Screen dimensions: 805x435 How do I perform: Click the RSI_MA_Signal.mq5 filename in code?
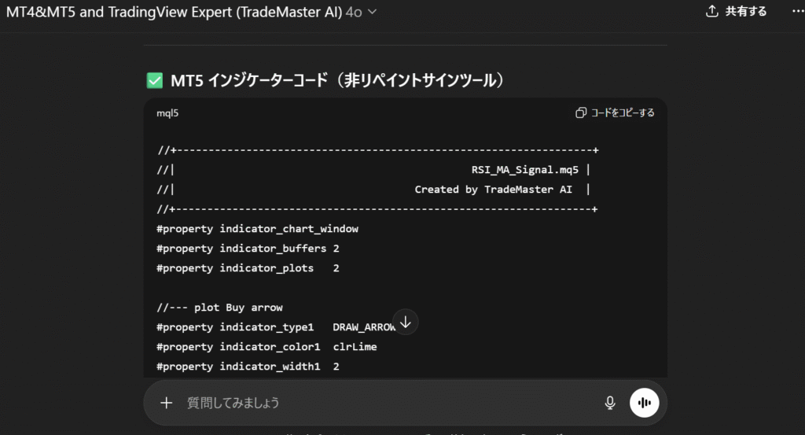click(525, 170)
